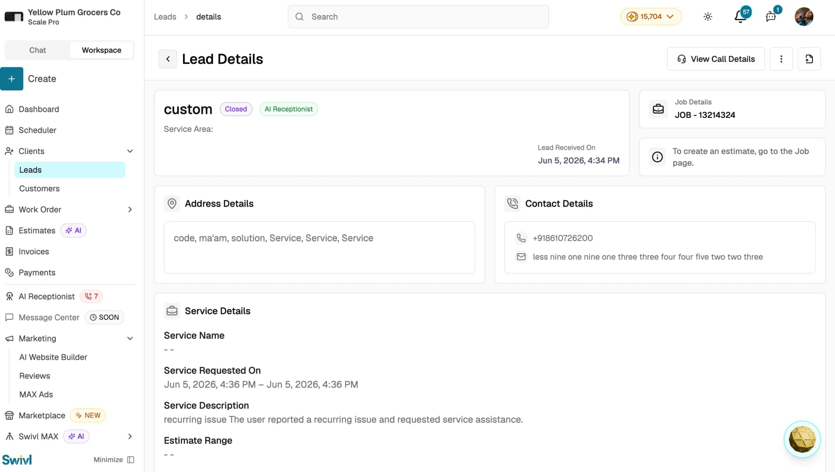Toggle light/dark theme sun icon
Viewport: 835px width, 472px height.
click(708, 17)
